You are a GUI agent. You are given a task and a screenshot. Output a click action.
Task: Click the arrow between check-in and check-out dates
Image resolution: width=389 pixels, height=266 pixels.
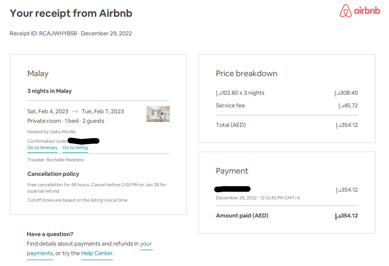click(75, 111)
